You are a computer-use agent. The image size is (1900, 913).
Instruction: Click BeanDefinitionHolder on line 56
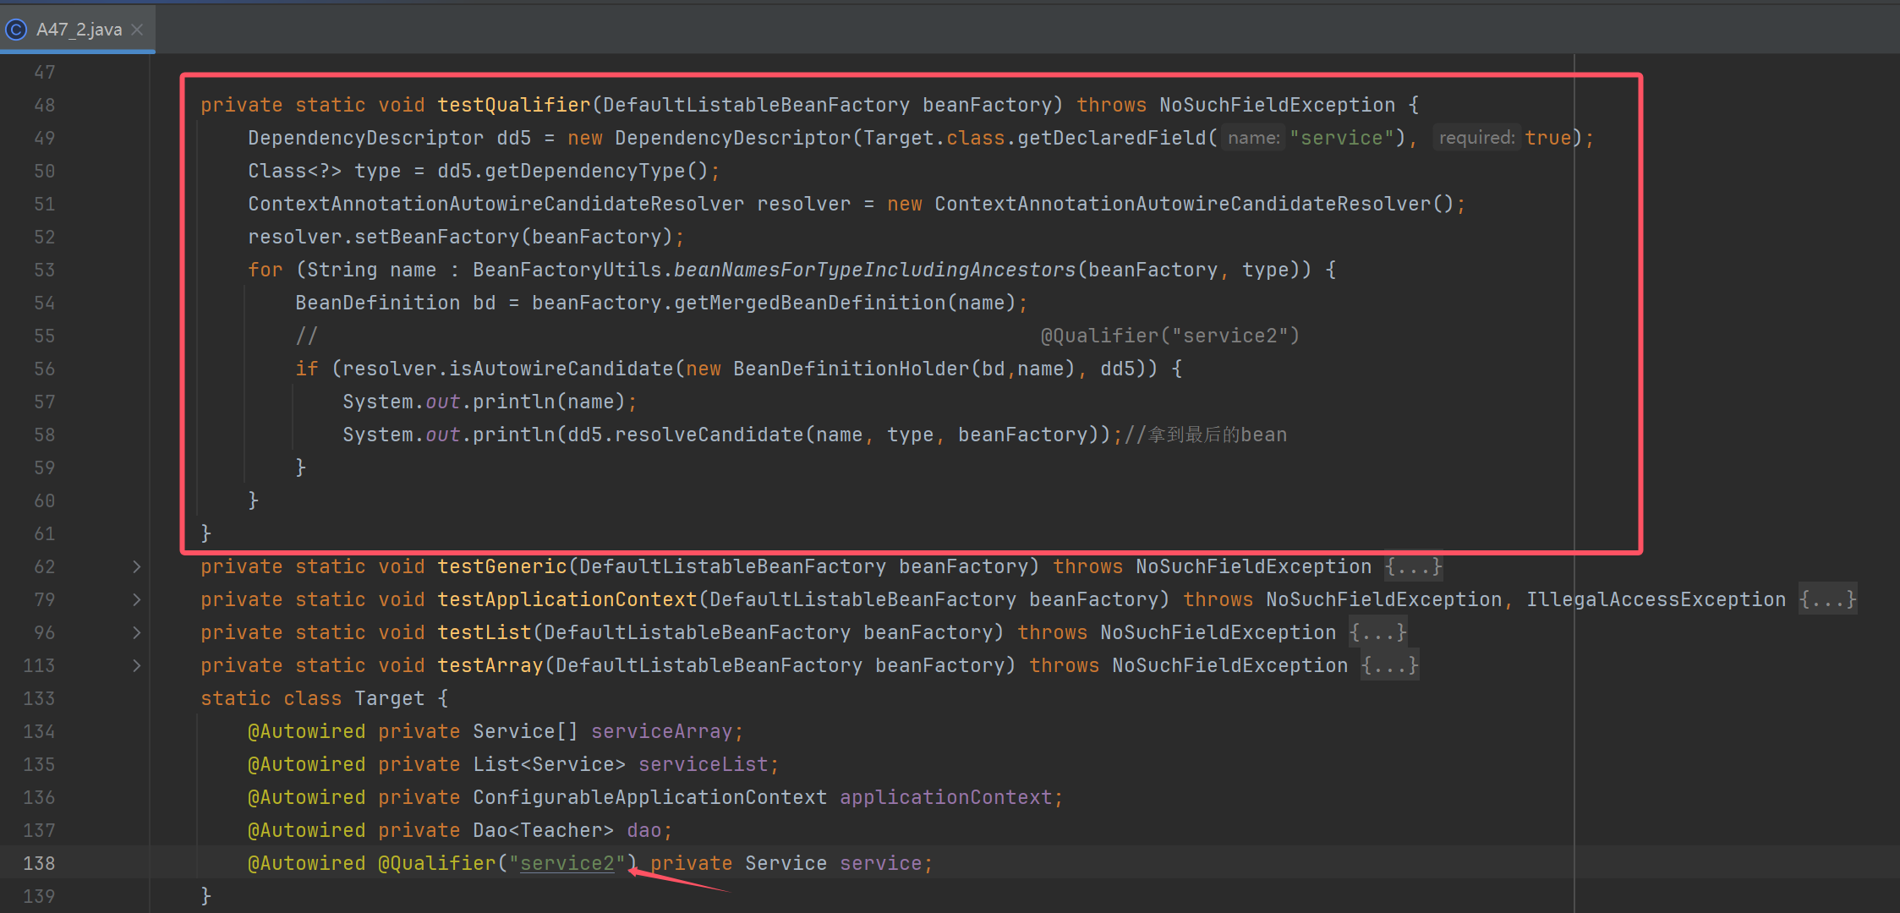[851, 369]
